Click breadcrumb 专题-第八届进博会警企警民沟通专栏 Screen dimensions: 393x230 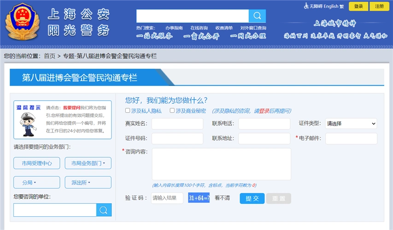coord(110,56)
